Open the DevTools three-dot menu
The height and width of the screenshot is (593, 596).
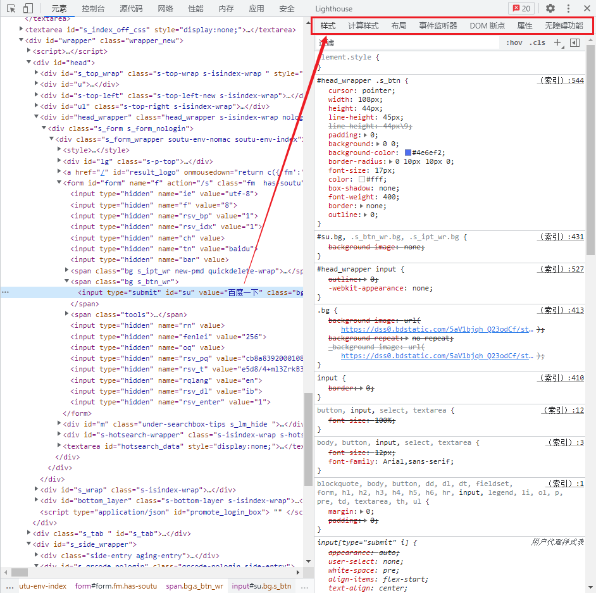(x=568, y=8)
